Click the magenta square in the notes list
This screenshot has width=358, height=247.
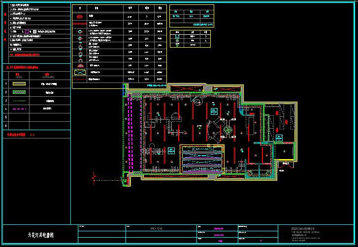coord(27,31)
